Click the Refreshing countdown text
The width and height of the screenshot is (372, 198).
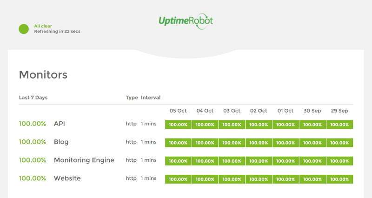pos(58,32)
